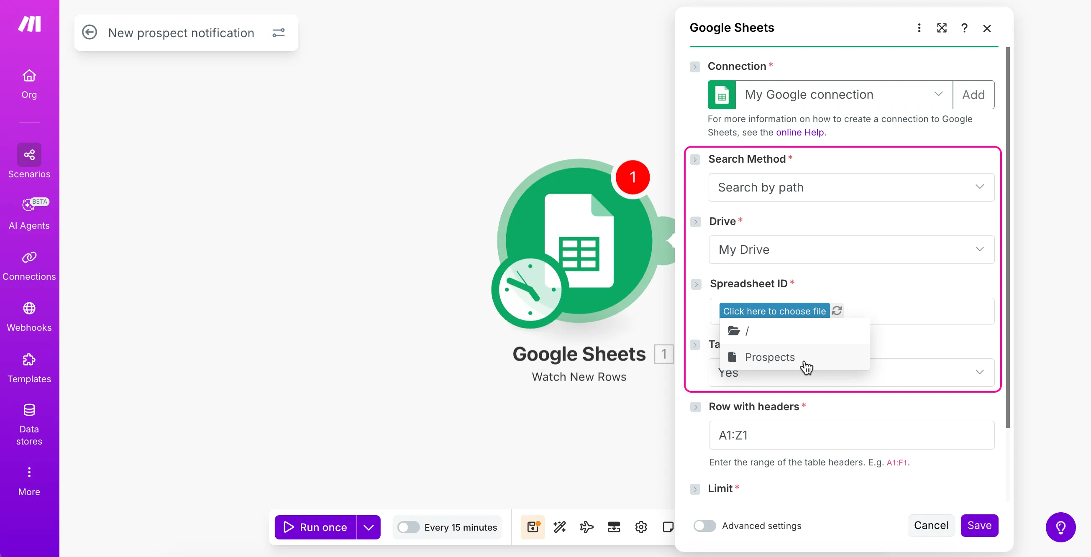The width and height of the screenshot is (1091, 557).
Task: Click here to choose file button
Action: (x=774, y=311)
